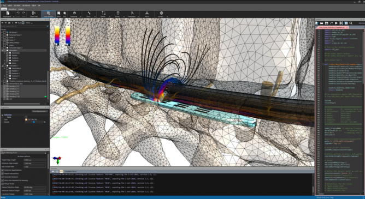Expand the Extracted Faces 1 folder
The image size is (365, 199).
pos(2,35)
